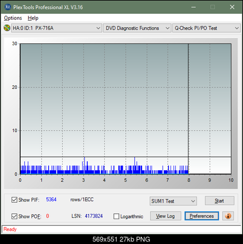Expand the SUM1 Test dropdown
243x244 pixels.
point(173,201)
